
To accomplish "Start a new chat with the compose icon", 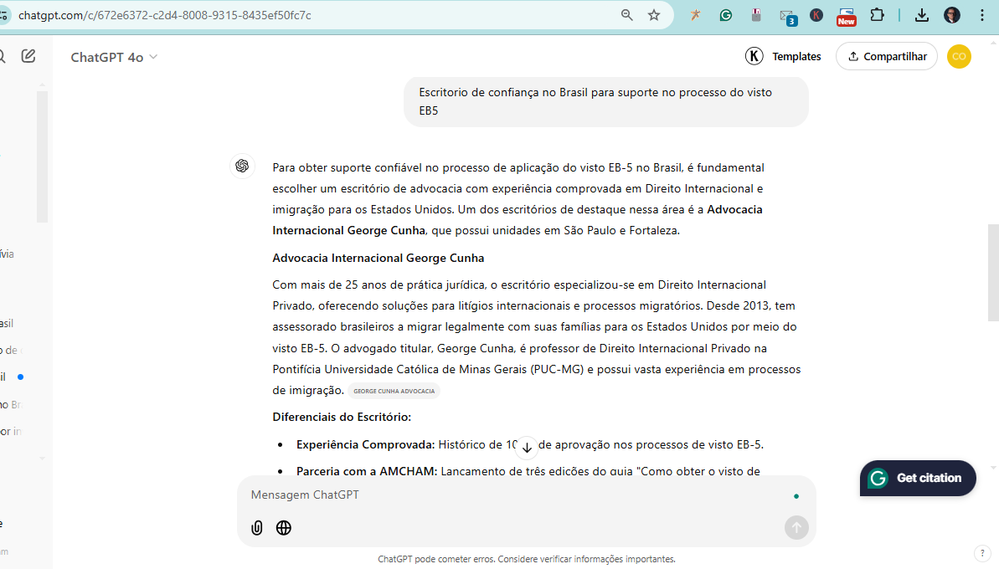I will 28,56.
